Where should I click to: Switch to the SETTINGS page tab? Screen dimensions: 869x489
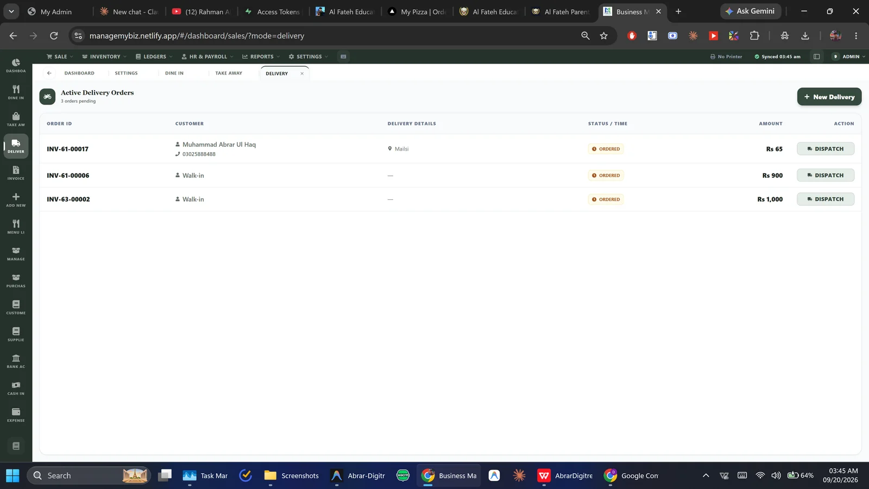pos(126,73)
